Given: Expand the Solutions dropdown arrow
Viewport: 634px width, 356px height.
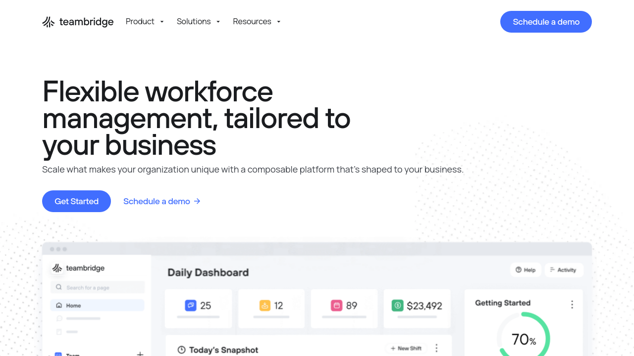Looking at the screenshot, I should (218, 22).
